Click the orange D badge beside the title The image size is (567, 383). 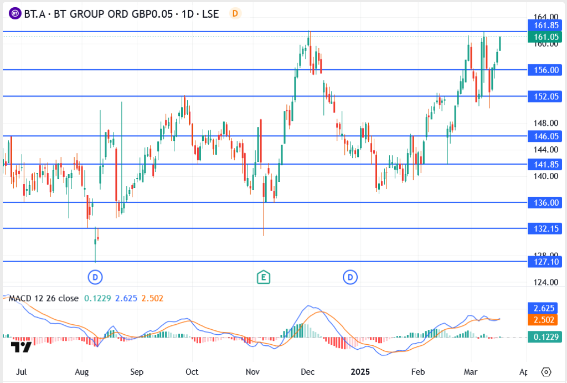point(236,13)
